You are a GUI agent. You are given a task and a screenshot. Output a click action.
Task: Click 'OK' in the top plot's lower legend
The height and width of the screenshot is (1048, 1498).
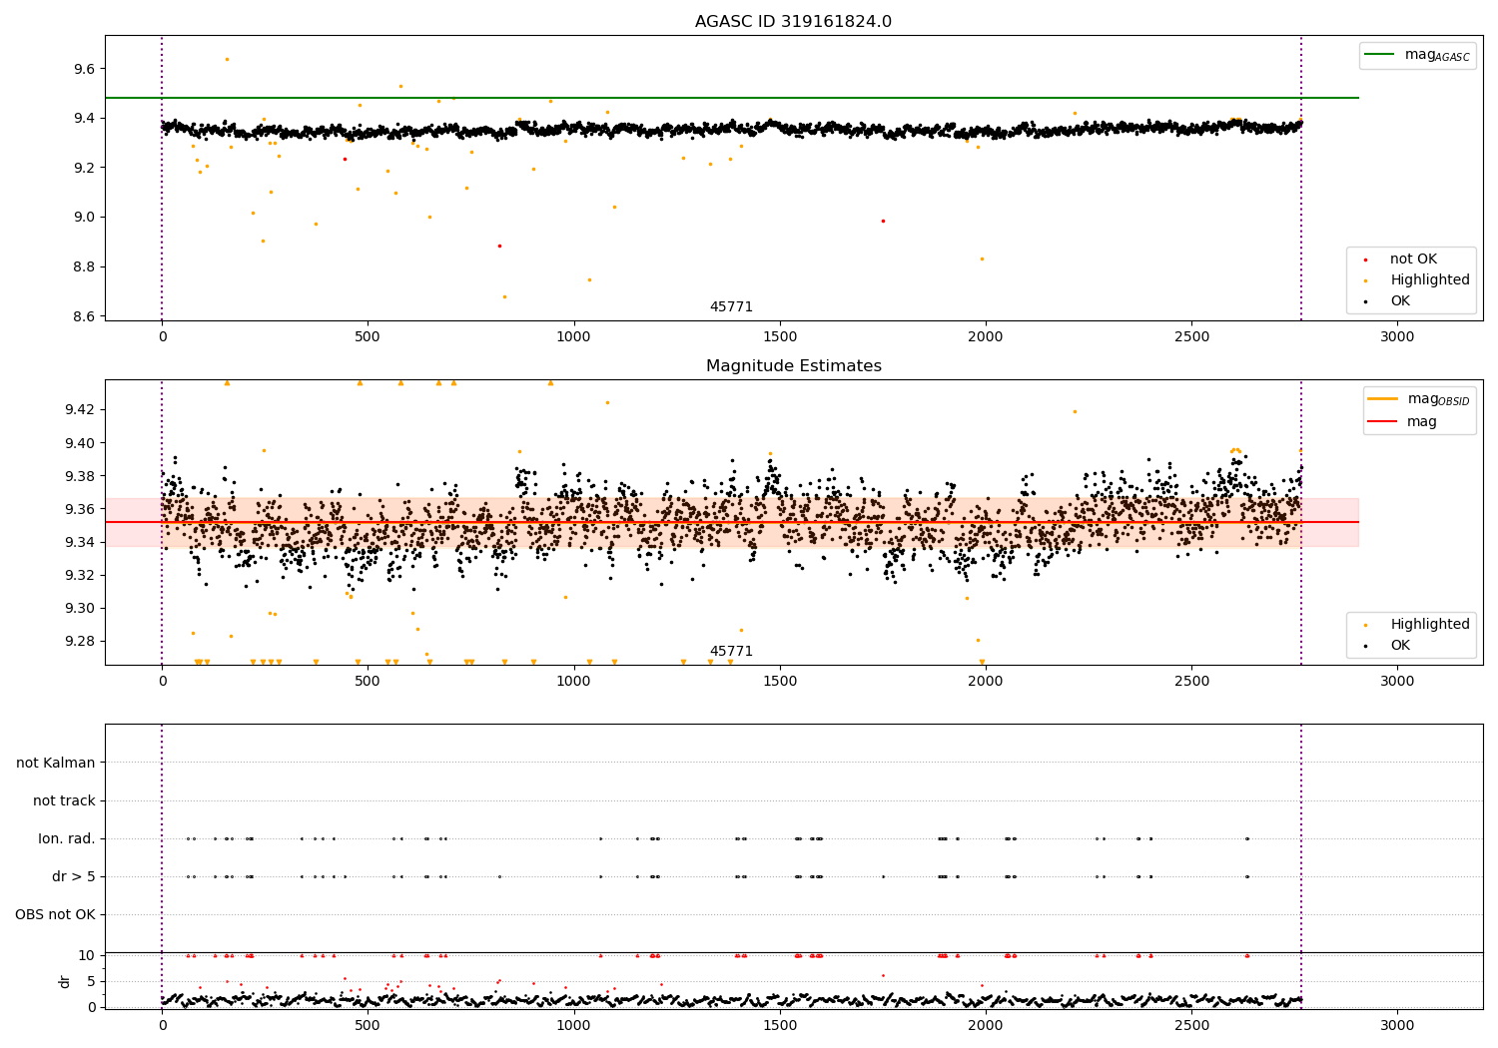pyautogui.click(x=1400, y=301)
